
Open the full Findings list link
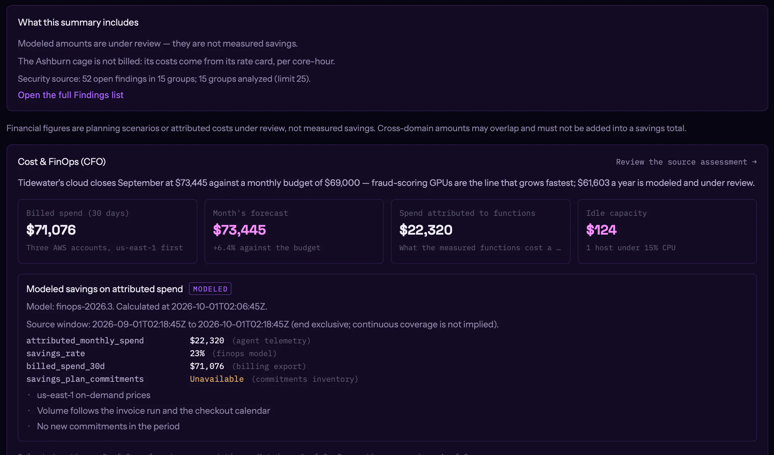click(70, 95)
